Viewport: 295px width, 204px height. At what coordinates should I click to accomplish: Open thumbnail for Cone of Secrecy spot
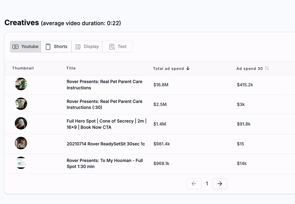click(x=21, y=123)
